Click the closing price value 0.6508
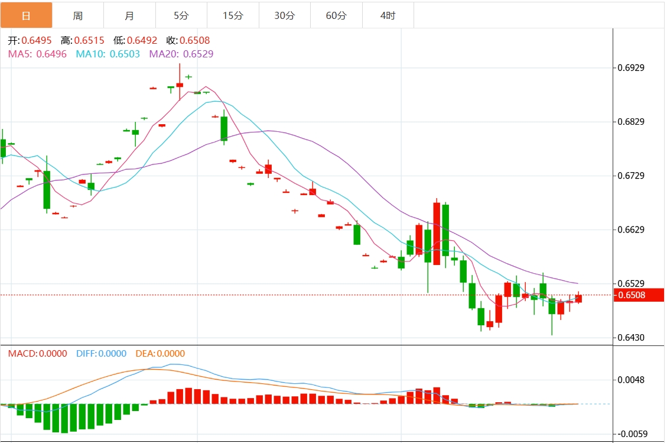 tap(195, 40)
